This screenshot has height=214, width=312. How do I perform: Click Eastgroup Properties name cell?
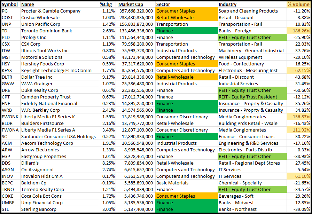coord(60,156)
